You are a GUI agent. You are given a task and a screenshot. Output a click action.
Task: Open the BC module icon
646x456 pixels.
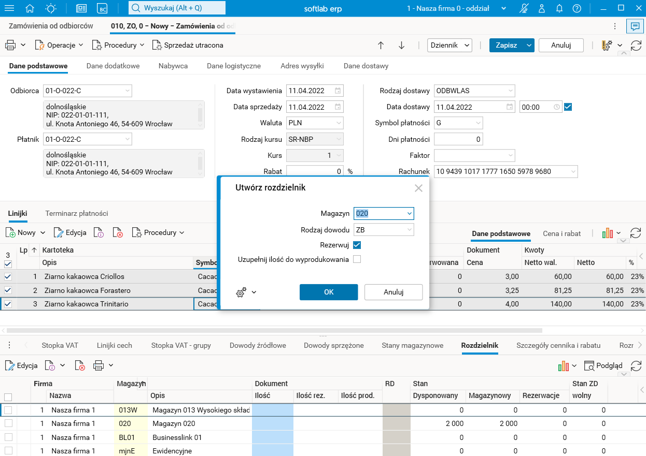pos(103,8)
